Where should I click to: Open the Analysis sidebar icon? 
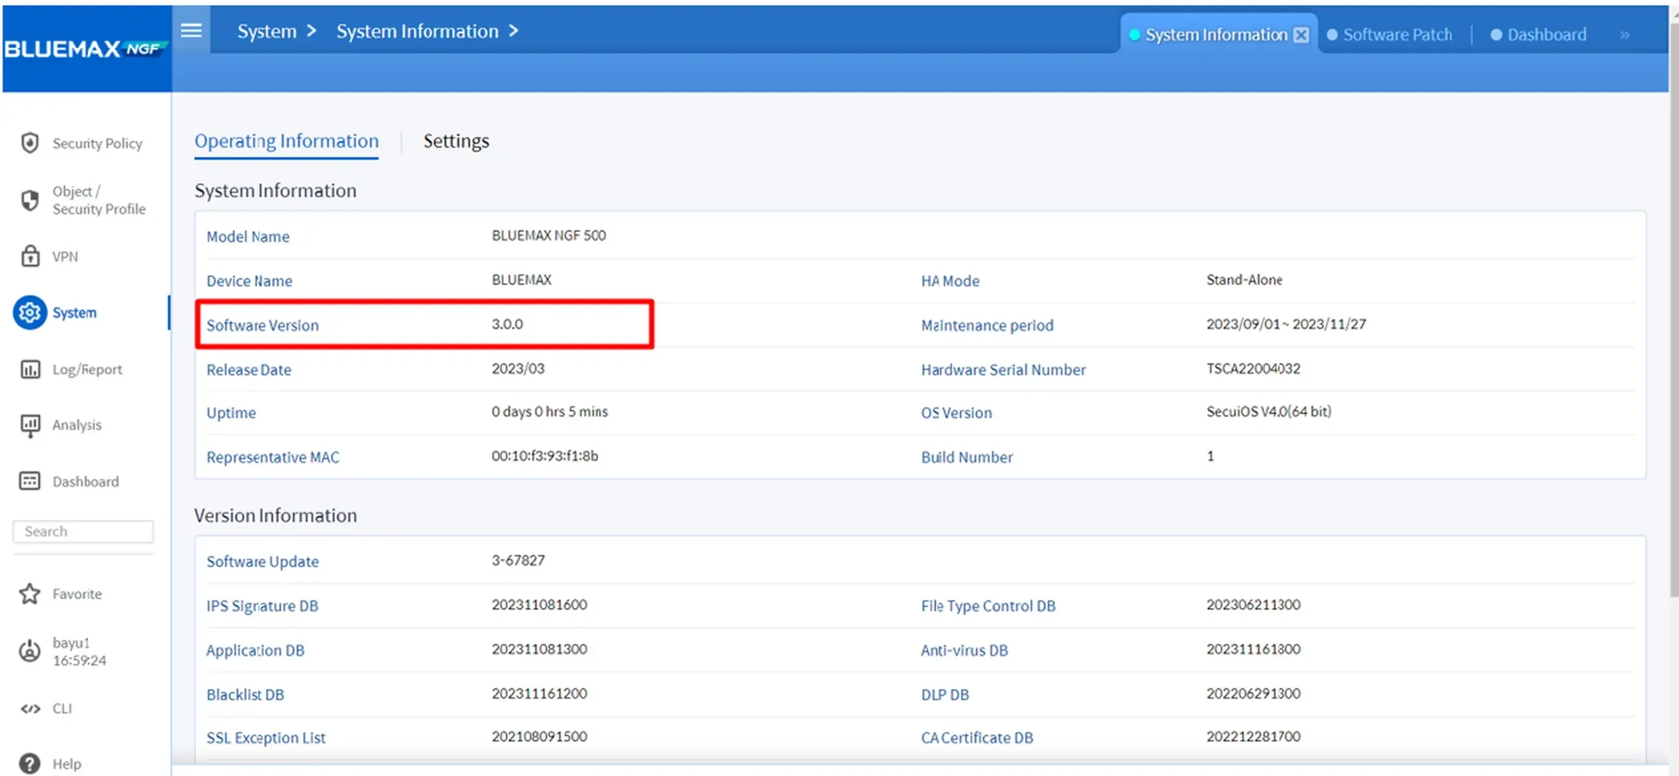tap(30, 425)
